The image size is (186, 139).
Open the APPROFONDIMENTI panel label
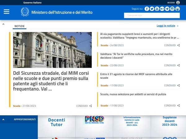25,119
